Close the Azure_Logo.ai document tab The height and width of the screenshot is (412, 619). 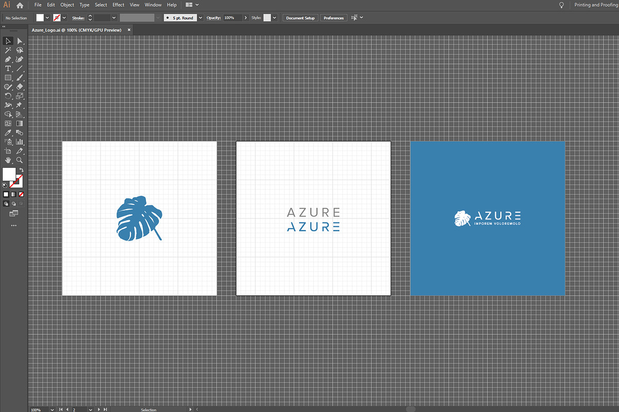129,30
